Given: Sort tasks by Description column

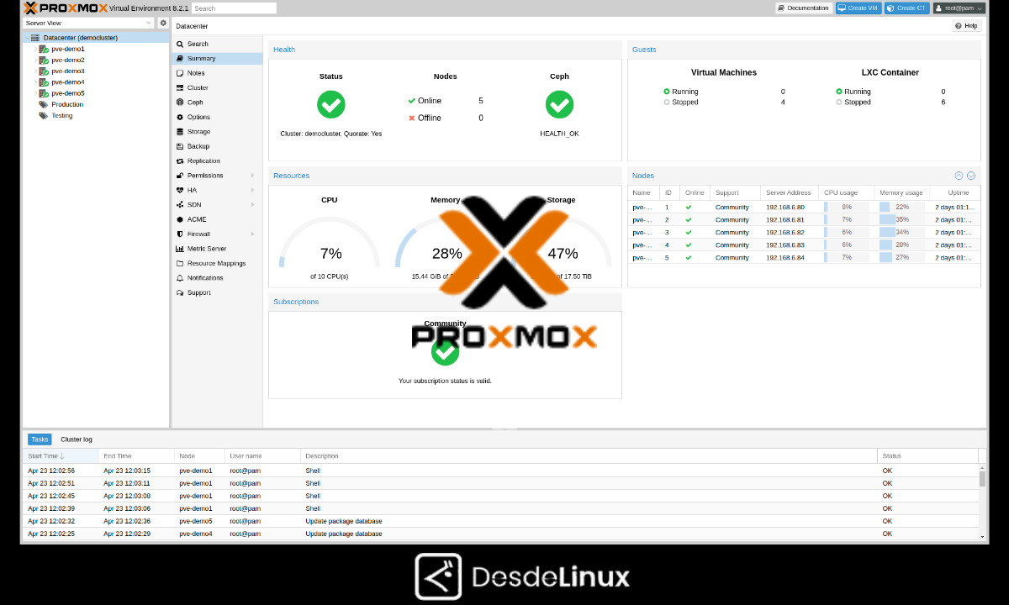Looking at the screenshot, I should [589, 456].
